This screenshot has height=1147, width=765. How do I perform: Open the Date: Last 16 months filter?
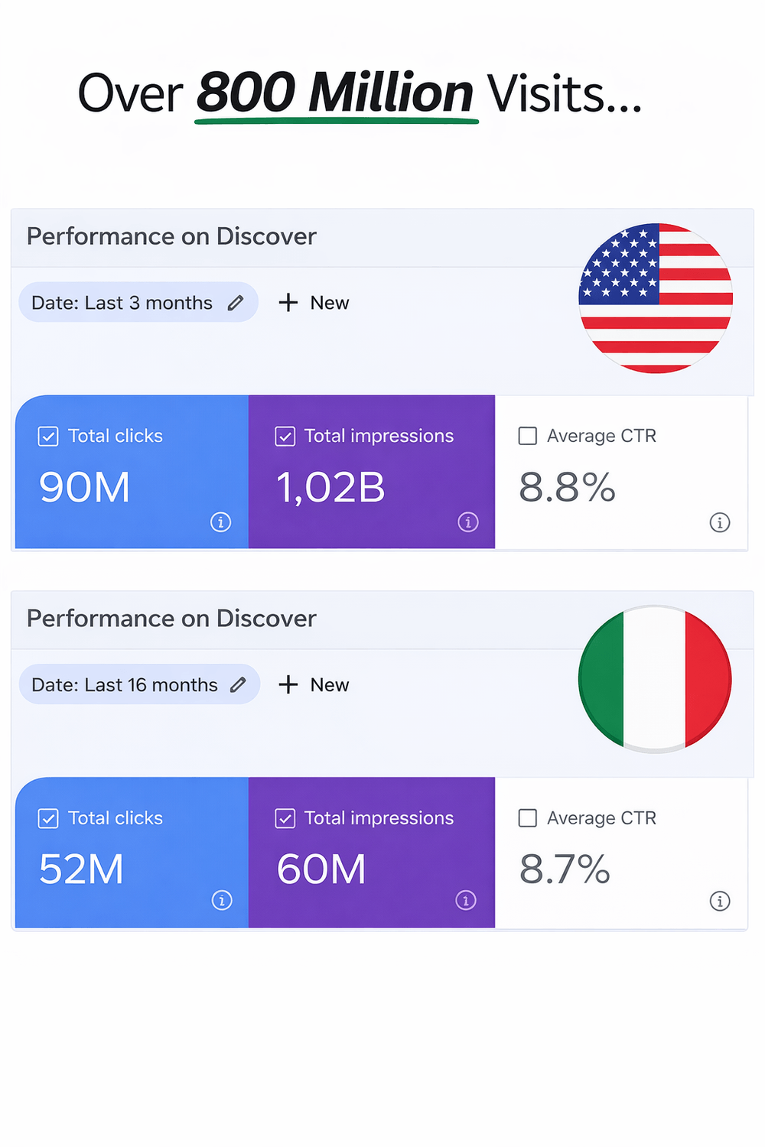125,684
